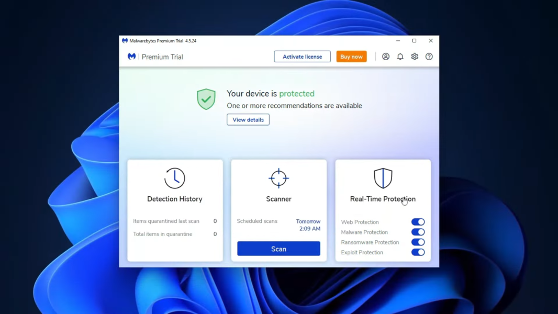Click 'Items quarantined last scan' label

[x=166, y=221]
